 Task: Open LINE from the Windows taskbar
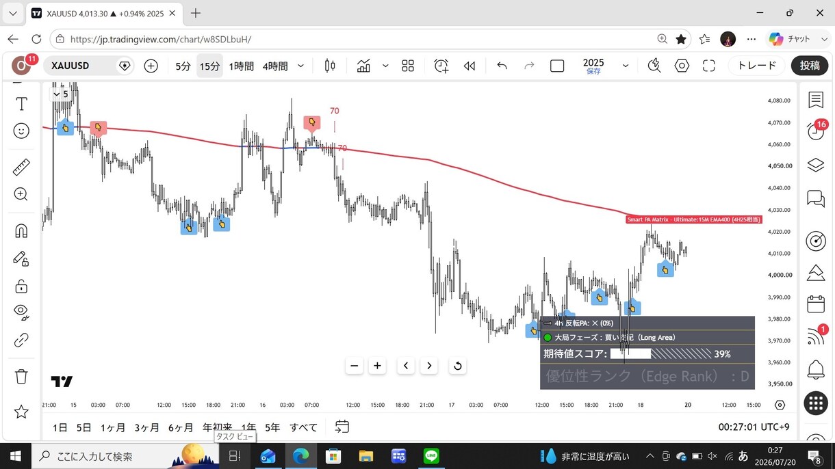coord(431,456)
